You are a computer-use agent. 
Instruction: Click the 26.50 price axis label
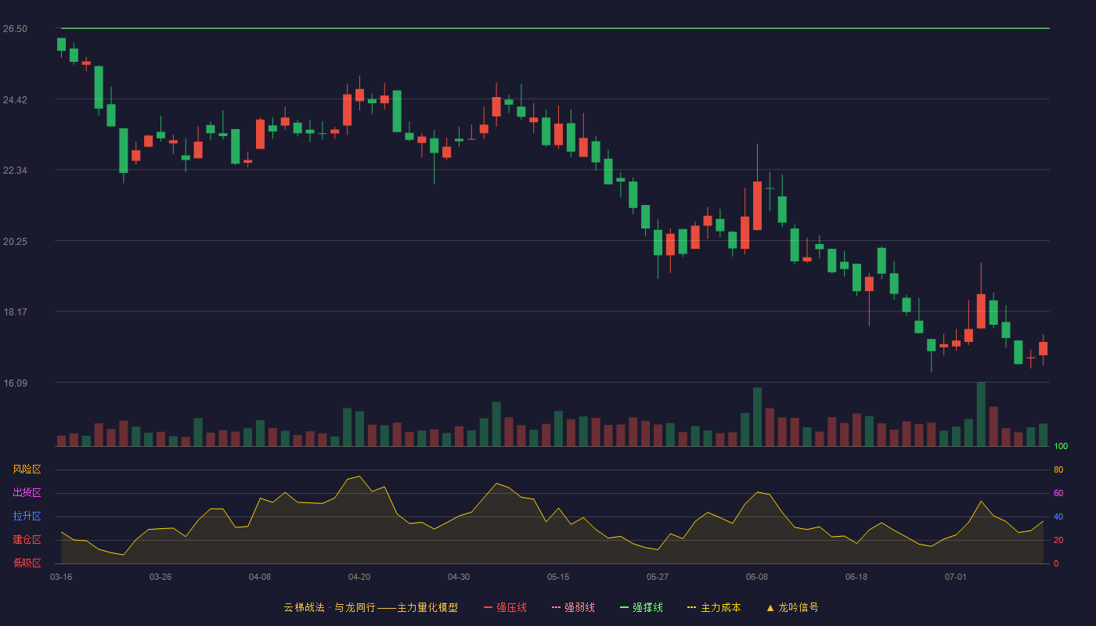point(15,29)
